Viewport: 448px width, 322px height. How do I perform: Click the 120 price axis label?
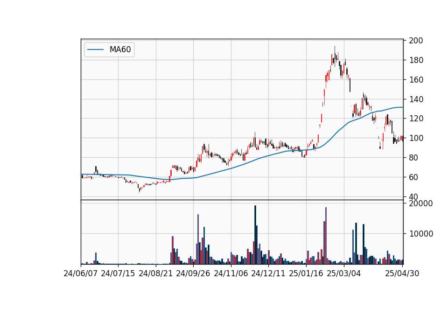[x=416, y=119]
